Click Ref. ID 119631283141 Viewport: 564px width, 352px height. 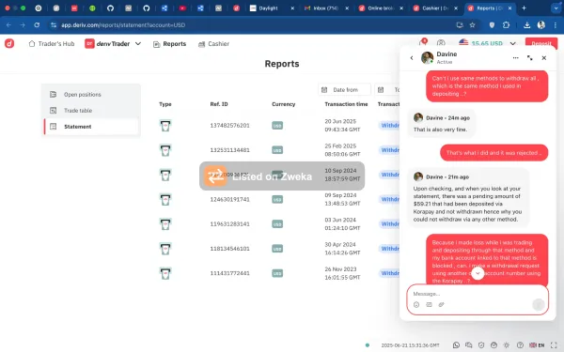(x=229, y=223)
